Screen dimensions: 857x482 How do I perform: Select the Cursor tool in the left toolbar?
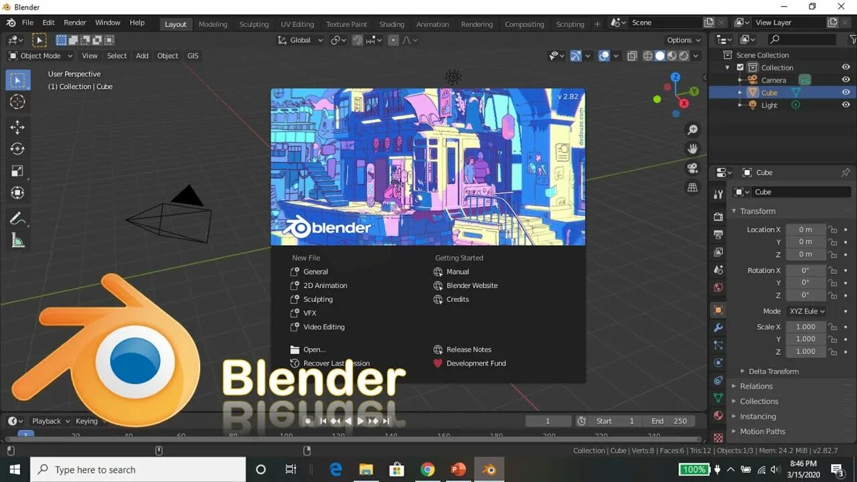coord(18,102)
